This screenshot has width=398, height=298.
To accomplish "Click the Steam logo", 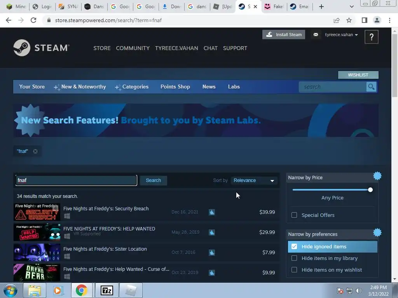I will tap(41, 48).
